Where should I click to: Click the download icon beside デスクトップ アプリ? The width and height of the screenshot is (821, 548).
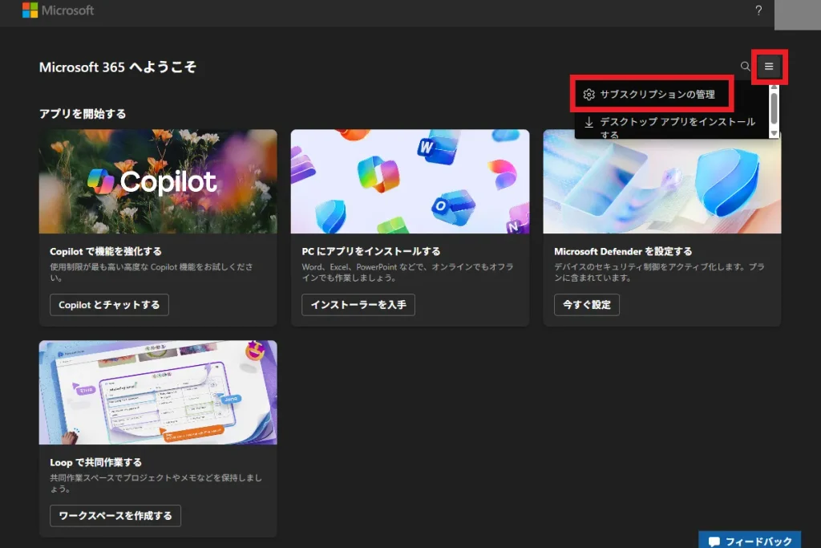[x=589, y=122]
